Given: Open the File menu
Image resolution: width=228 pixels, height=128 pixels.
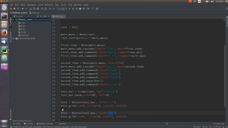Looking at the screenshot, I should point(11,5).
